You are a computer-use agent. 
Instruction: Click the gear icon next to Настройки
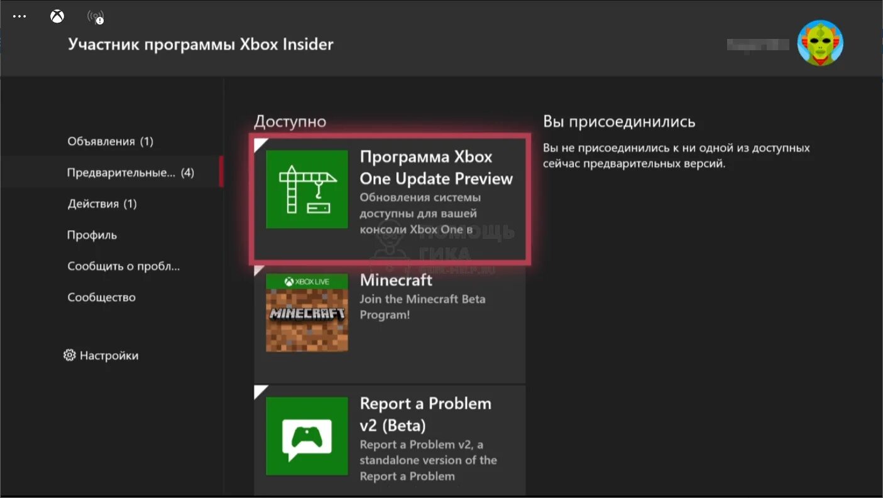[x=69, y=355]
